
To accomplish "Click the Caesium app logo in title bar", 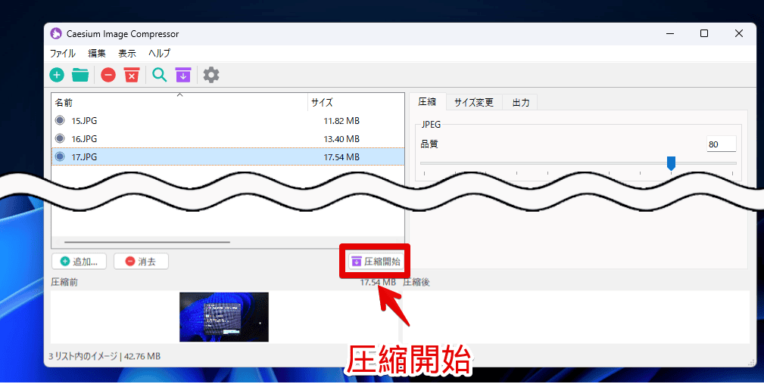I will coord(56,33).
